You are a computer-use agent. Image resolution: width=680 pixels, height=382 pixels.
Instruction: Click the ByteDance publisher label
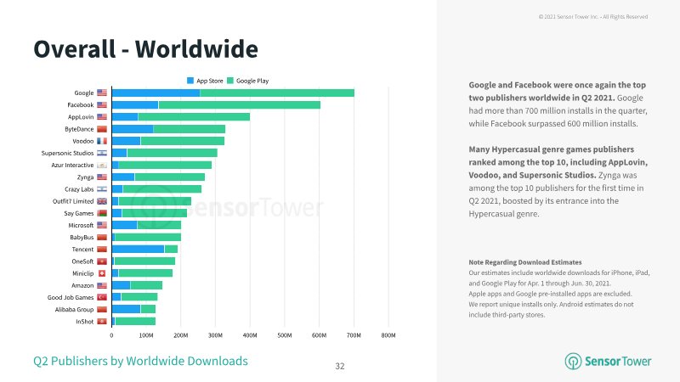point(79,129)
